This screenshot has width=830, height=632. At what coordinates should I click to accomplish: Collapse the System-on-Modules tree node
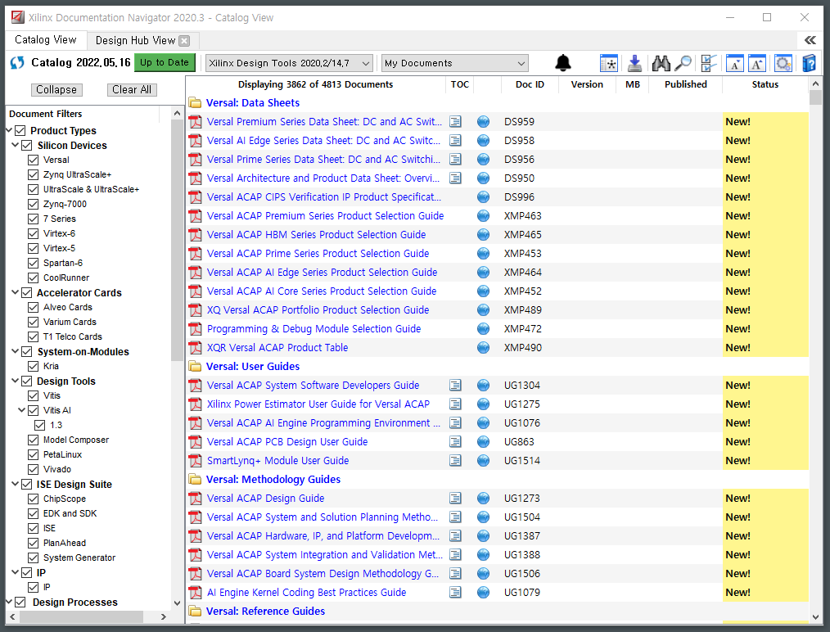coord(16,351)
